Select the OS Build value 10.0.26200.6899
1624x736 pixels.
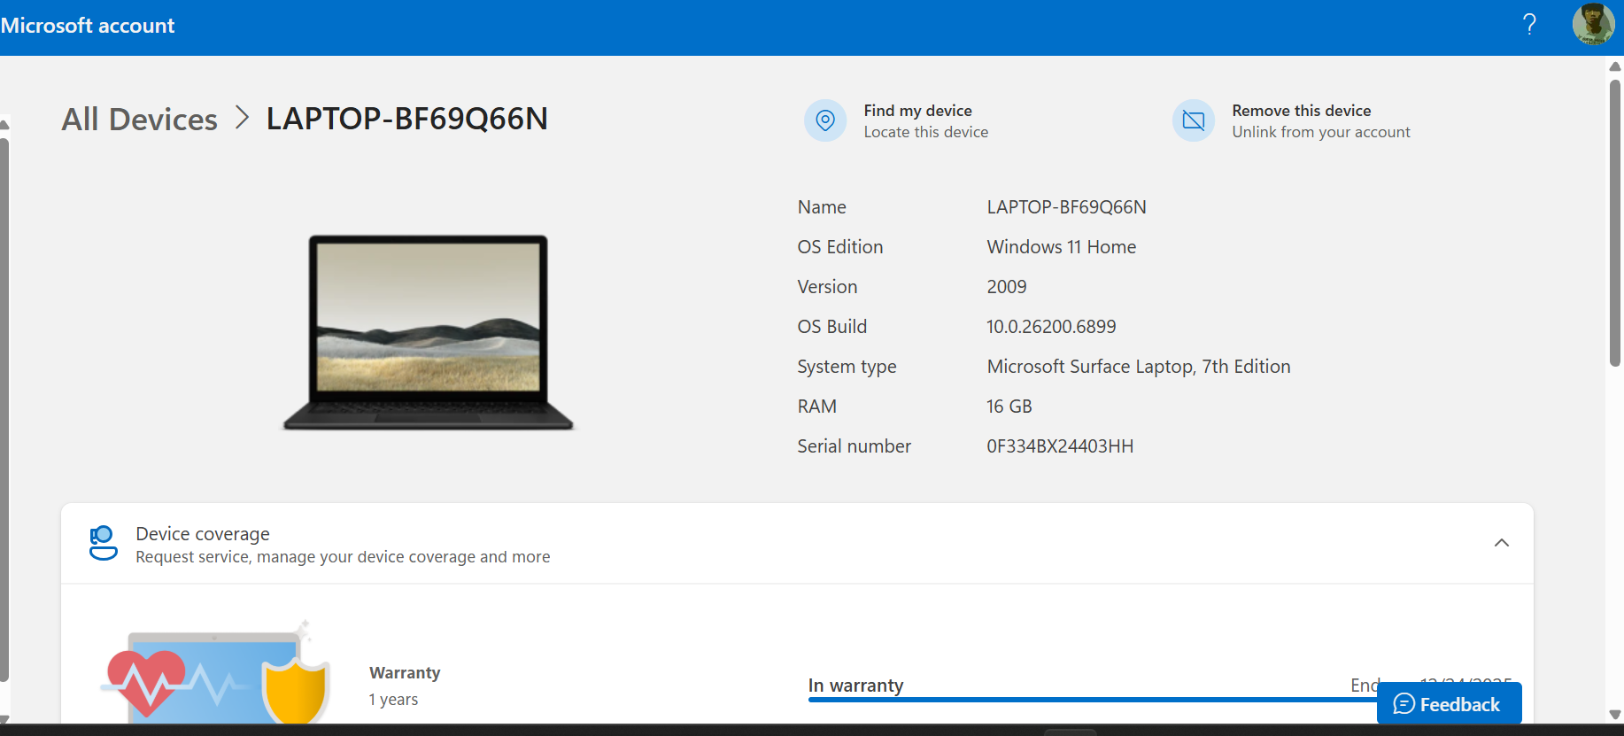click(x=1051, y=327)
